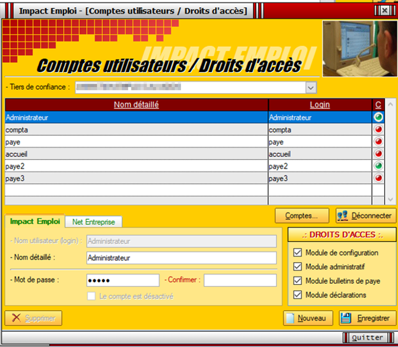Select the 'paye3' detailed name cell
Screen dimensions: 398x347
136,179
